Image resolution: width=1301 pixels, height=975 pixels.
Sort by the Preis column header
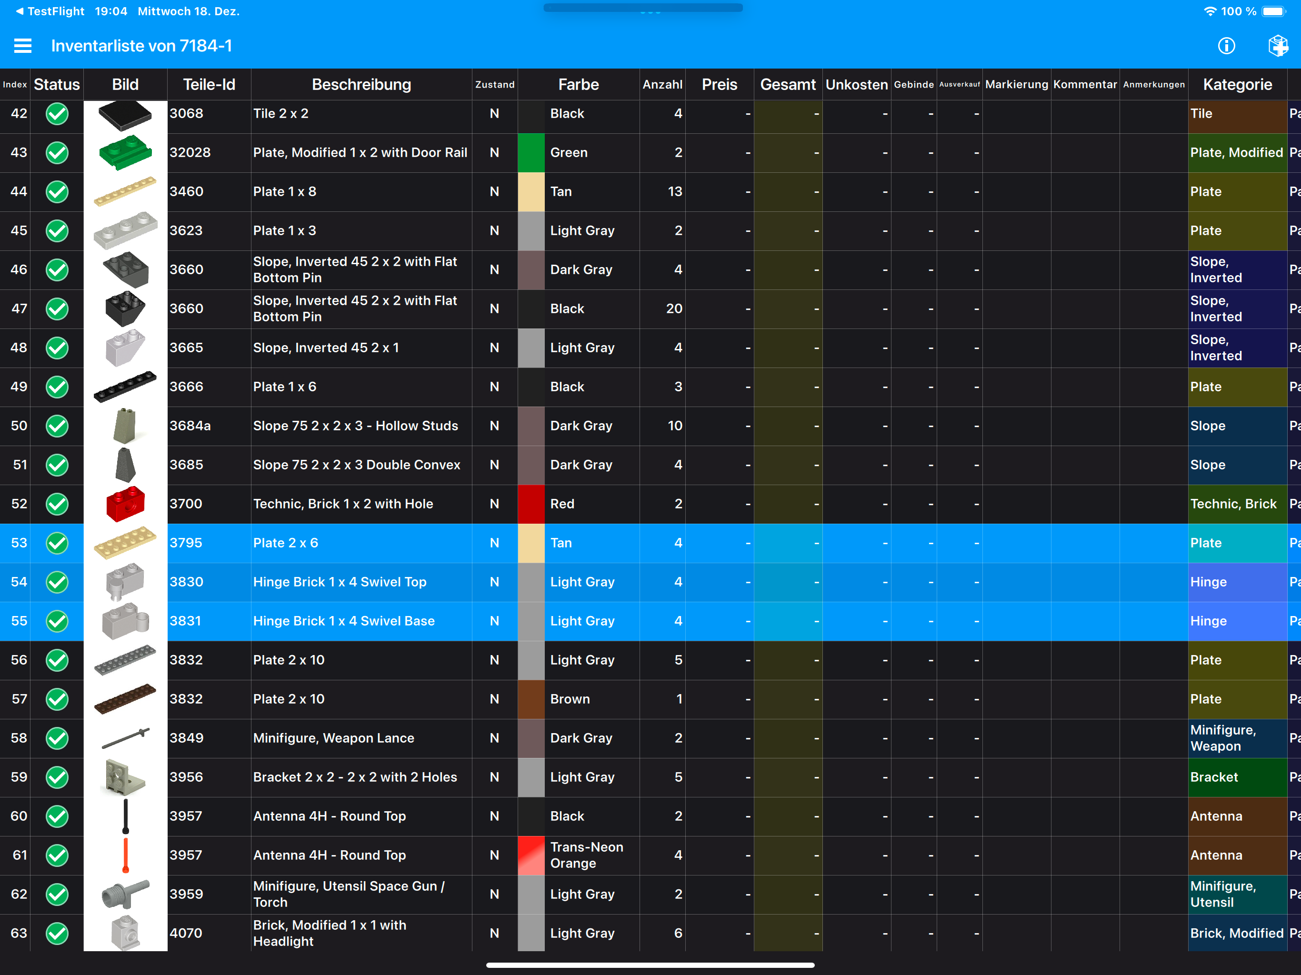pyautogui.click(x=720, y=84)
